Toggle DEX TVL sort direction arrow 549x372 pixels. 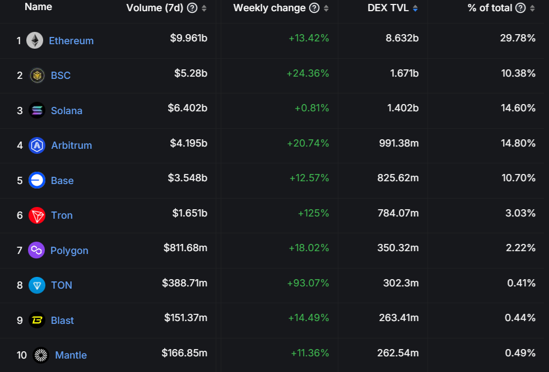tap(415, 8)
